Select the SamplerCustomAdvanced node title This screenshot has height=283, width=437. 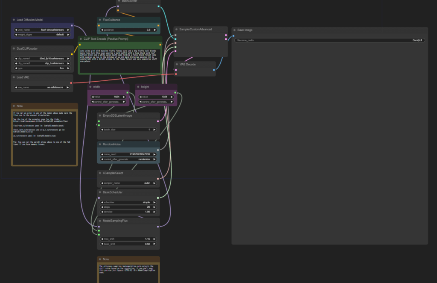click(195, 29)
